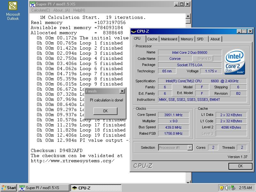Screen dimensions: 256x192
Task: Click the Bus Speed value 439.0 MHz
Action: pyautogui.click(x=173, y=127)
